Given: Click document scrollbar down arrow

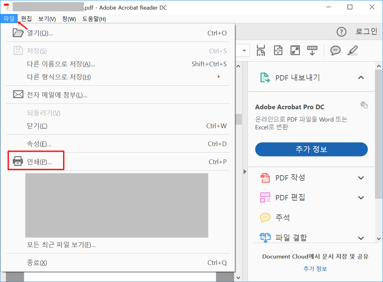Looking at the screenshot, I should pos(238,278).
